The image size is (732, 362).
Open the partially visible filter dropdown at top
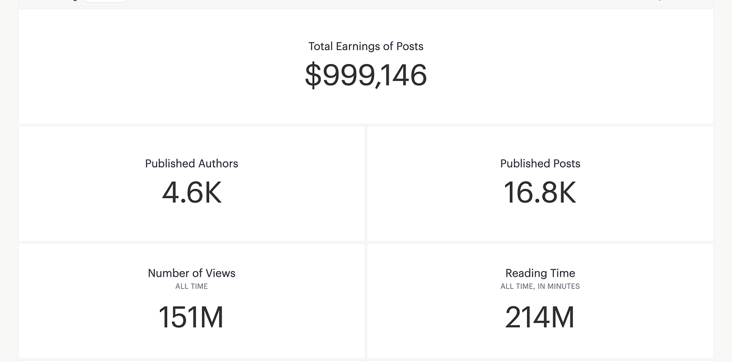pyautogui.click(x=105, y=1)
